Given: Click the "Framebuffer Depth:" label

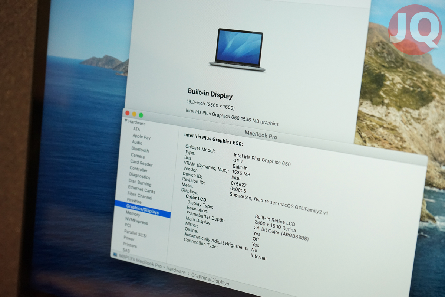Looking at the screenshot, I should [x=205, y=216].
